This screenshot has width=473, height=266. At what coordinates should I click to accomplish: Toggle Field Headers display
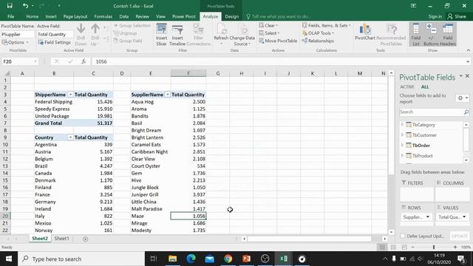coord(448,35)
